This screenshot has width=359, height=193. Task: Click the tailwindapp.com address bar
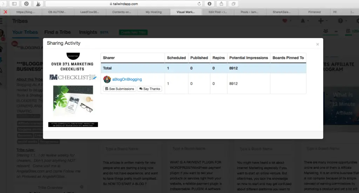coord(124,3)
